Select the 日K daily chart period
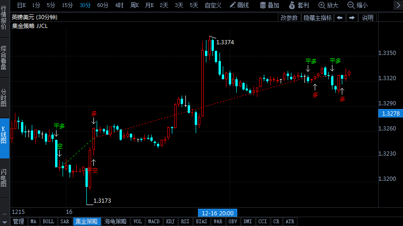This screenshot has width=403, height=226. [21, 5]
